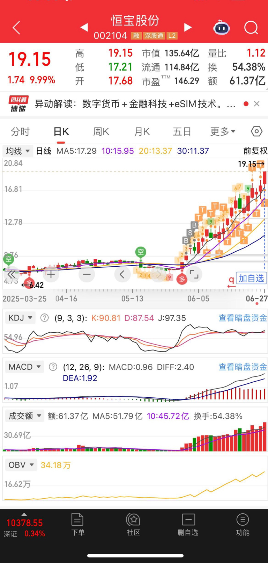This screenshot has height=563, width=268.
Task: Tap the DEA:1.92 reading
Action: [x=80, y=378]
